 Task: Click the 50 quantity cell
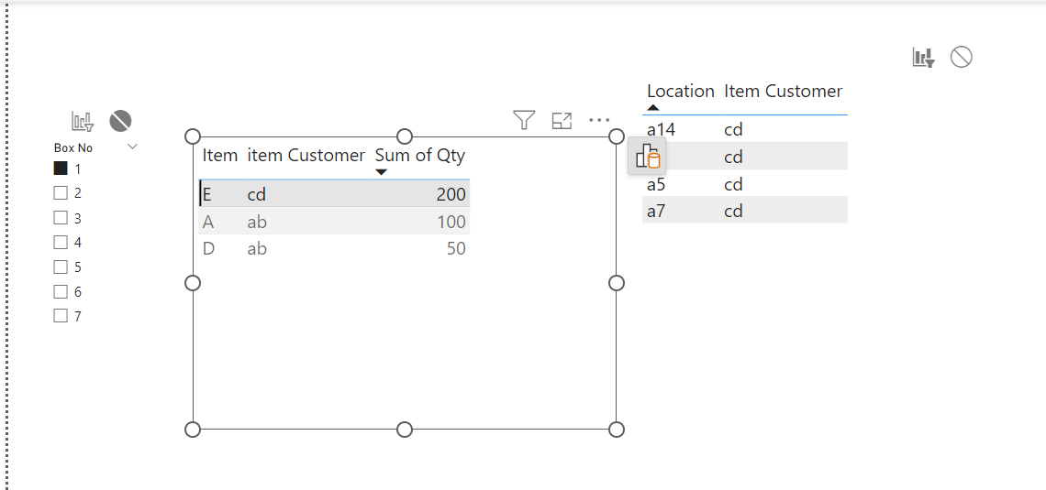point(456,249)
